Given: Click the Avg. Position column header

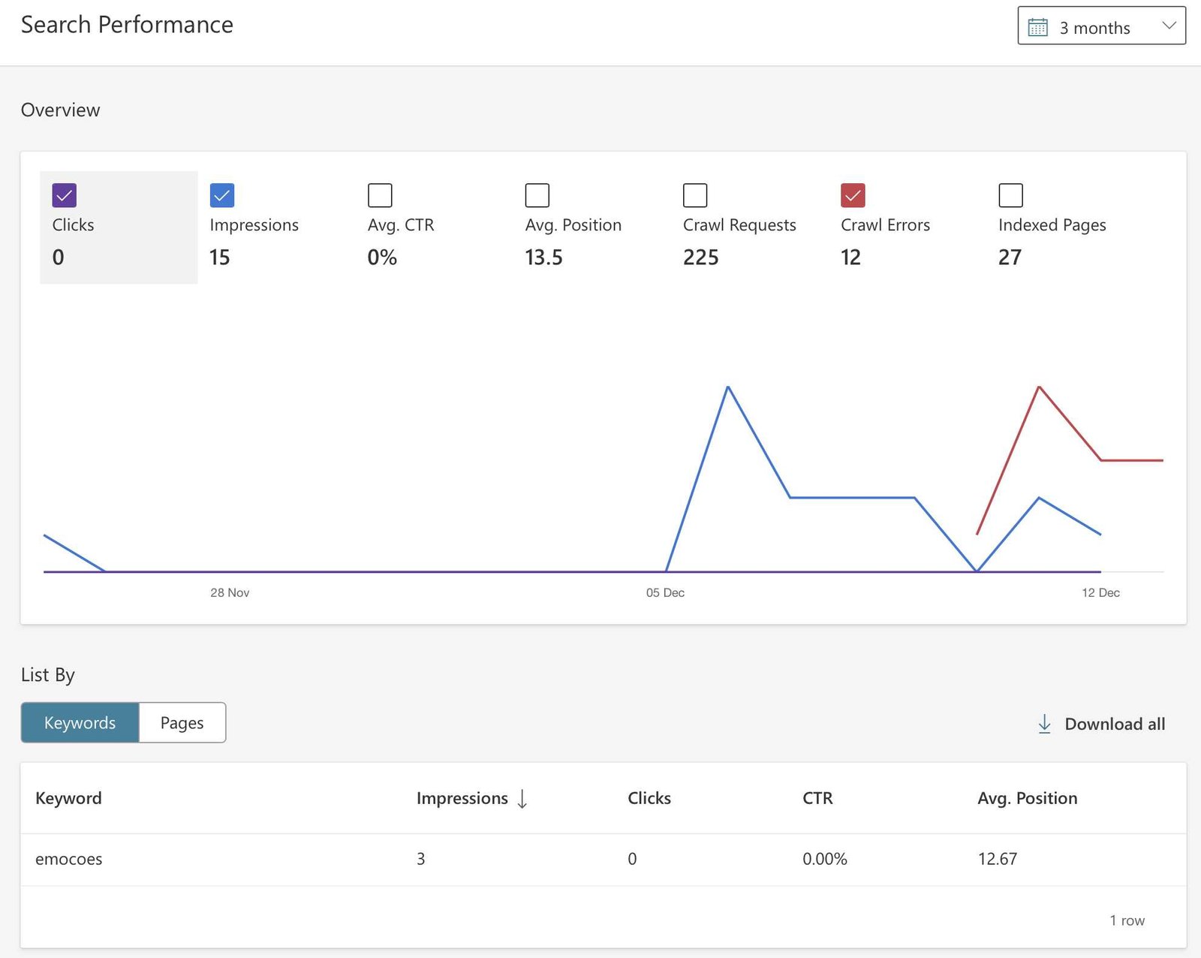Looking at the screenshot, I should click(1027, 798).
